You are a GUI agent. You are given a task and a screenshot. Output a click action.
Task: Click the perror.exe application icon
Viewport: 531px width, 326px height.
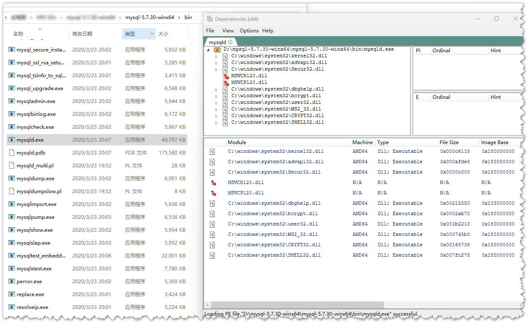click(12, 282)
